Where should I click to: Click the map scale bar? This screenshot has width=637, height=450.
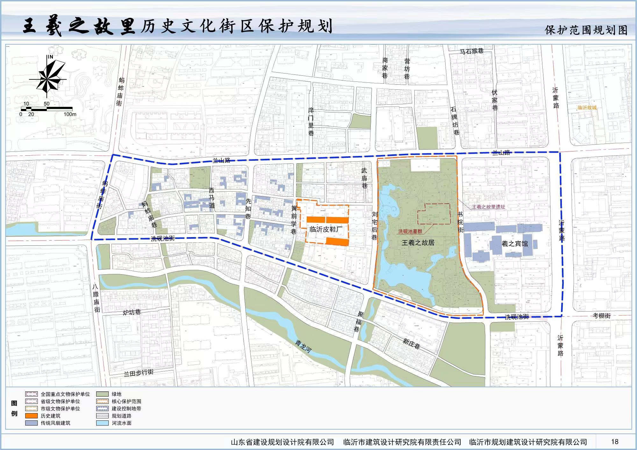tap(47, 109)
